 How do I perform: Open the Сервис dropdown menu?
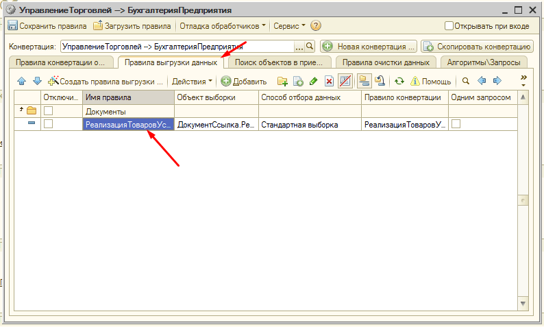(289, 26)
